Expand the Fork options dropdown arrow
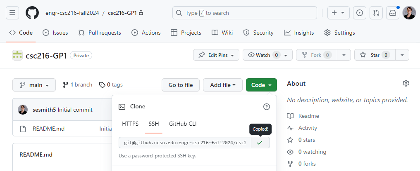 pos(344,55)
